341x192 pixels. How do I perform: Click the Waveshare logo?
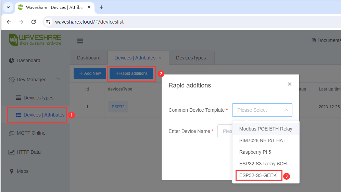pyautogui.click(x=35, y=40)
